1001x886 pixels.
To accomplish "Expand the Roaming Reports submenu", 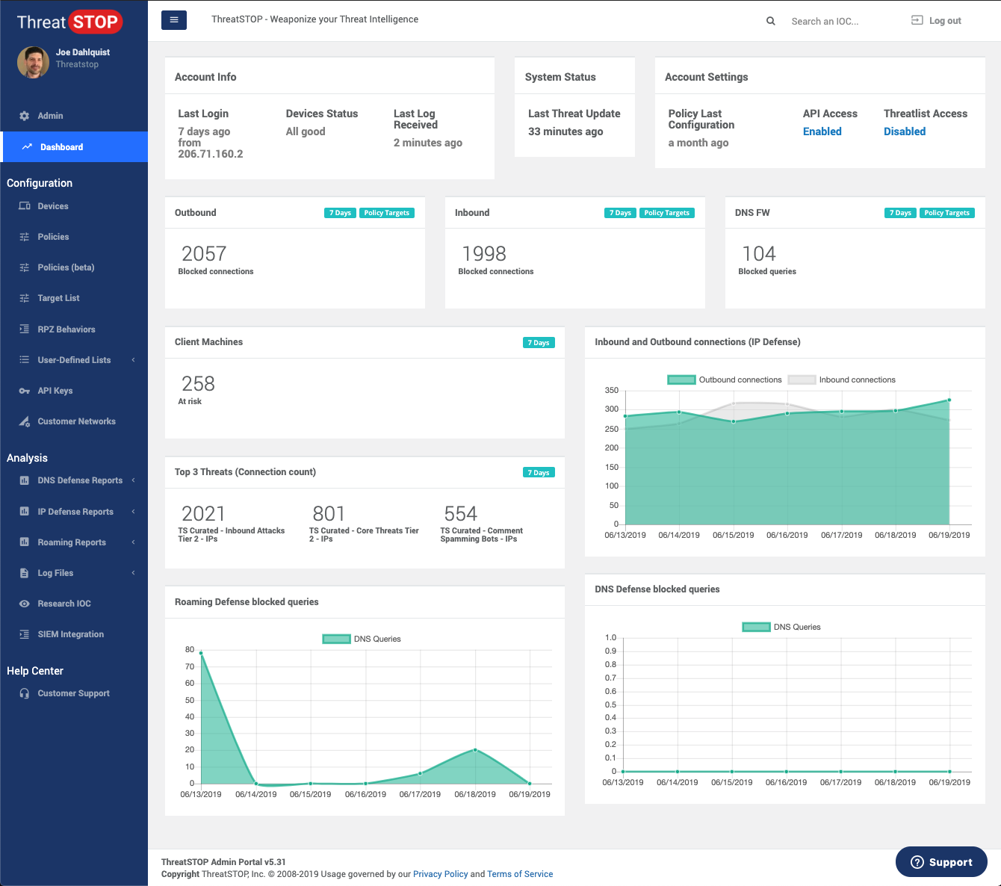I will tap(72, 542).
